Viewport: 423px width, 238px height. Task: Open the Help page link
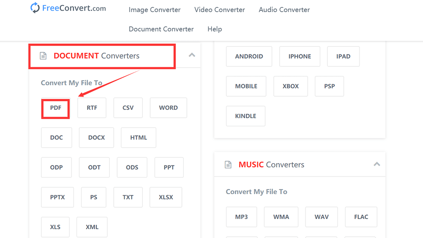[x=214, y=29]
